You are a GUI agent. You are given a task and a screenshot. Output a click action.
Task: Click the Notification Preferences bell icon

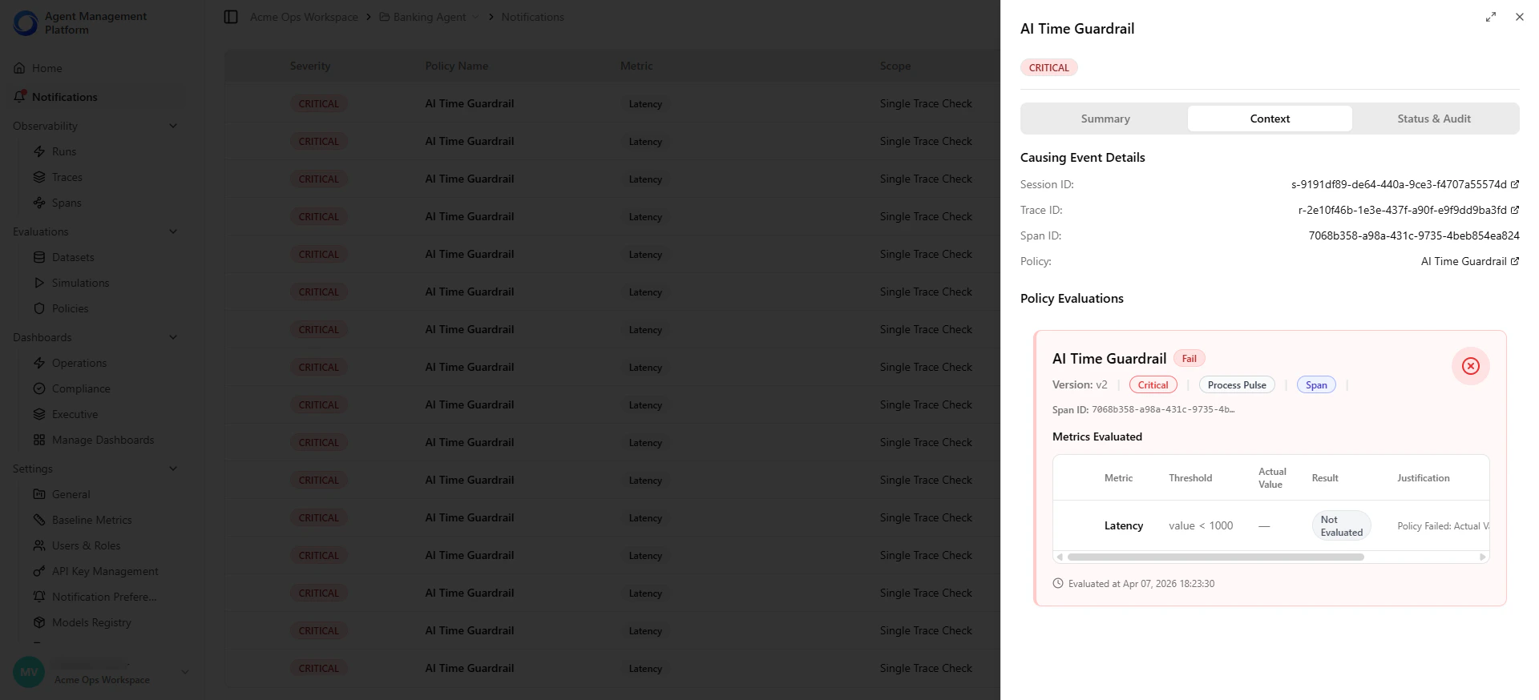(39, 597)
